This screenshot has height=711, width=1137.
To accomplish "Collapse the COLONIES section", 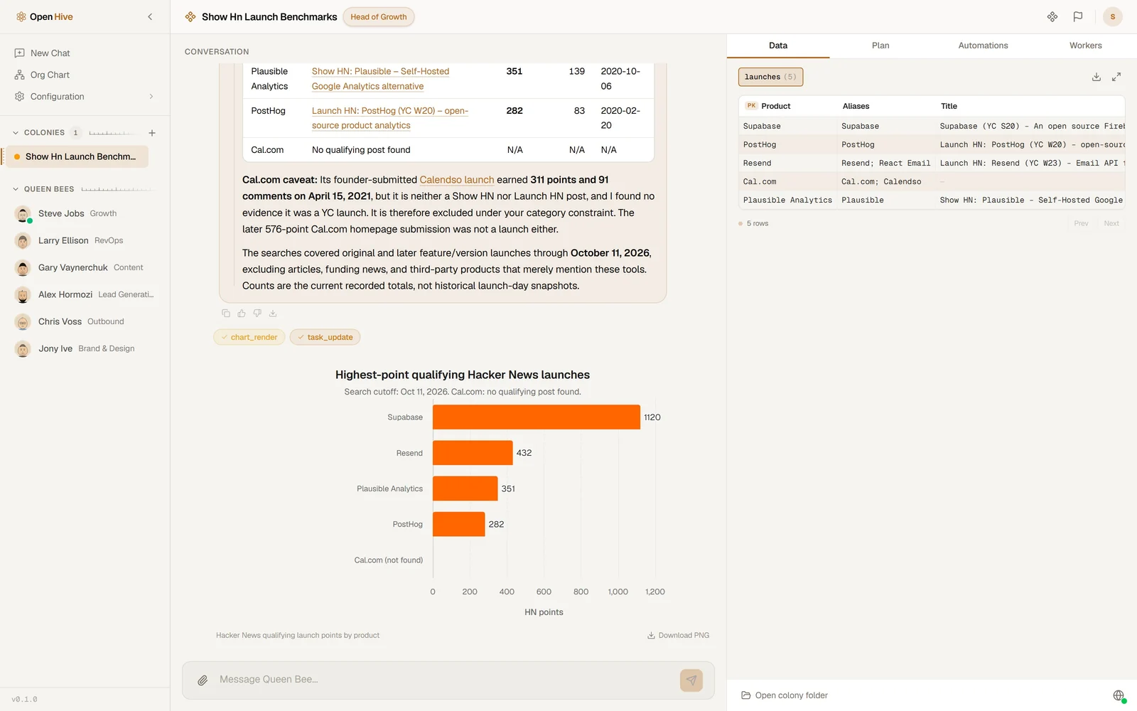I will (16, 133).
